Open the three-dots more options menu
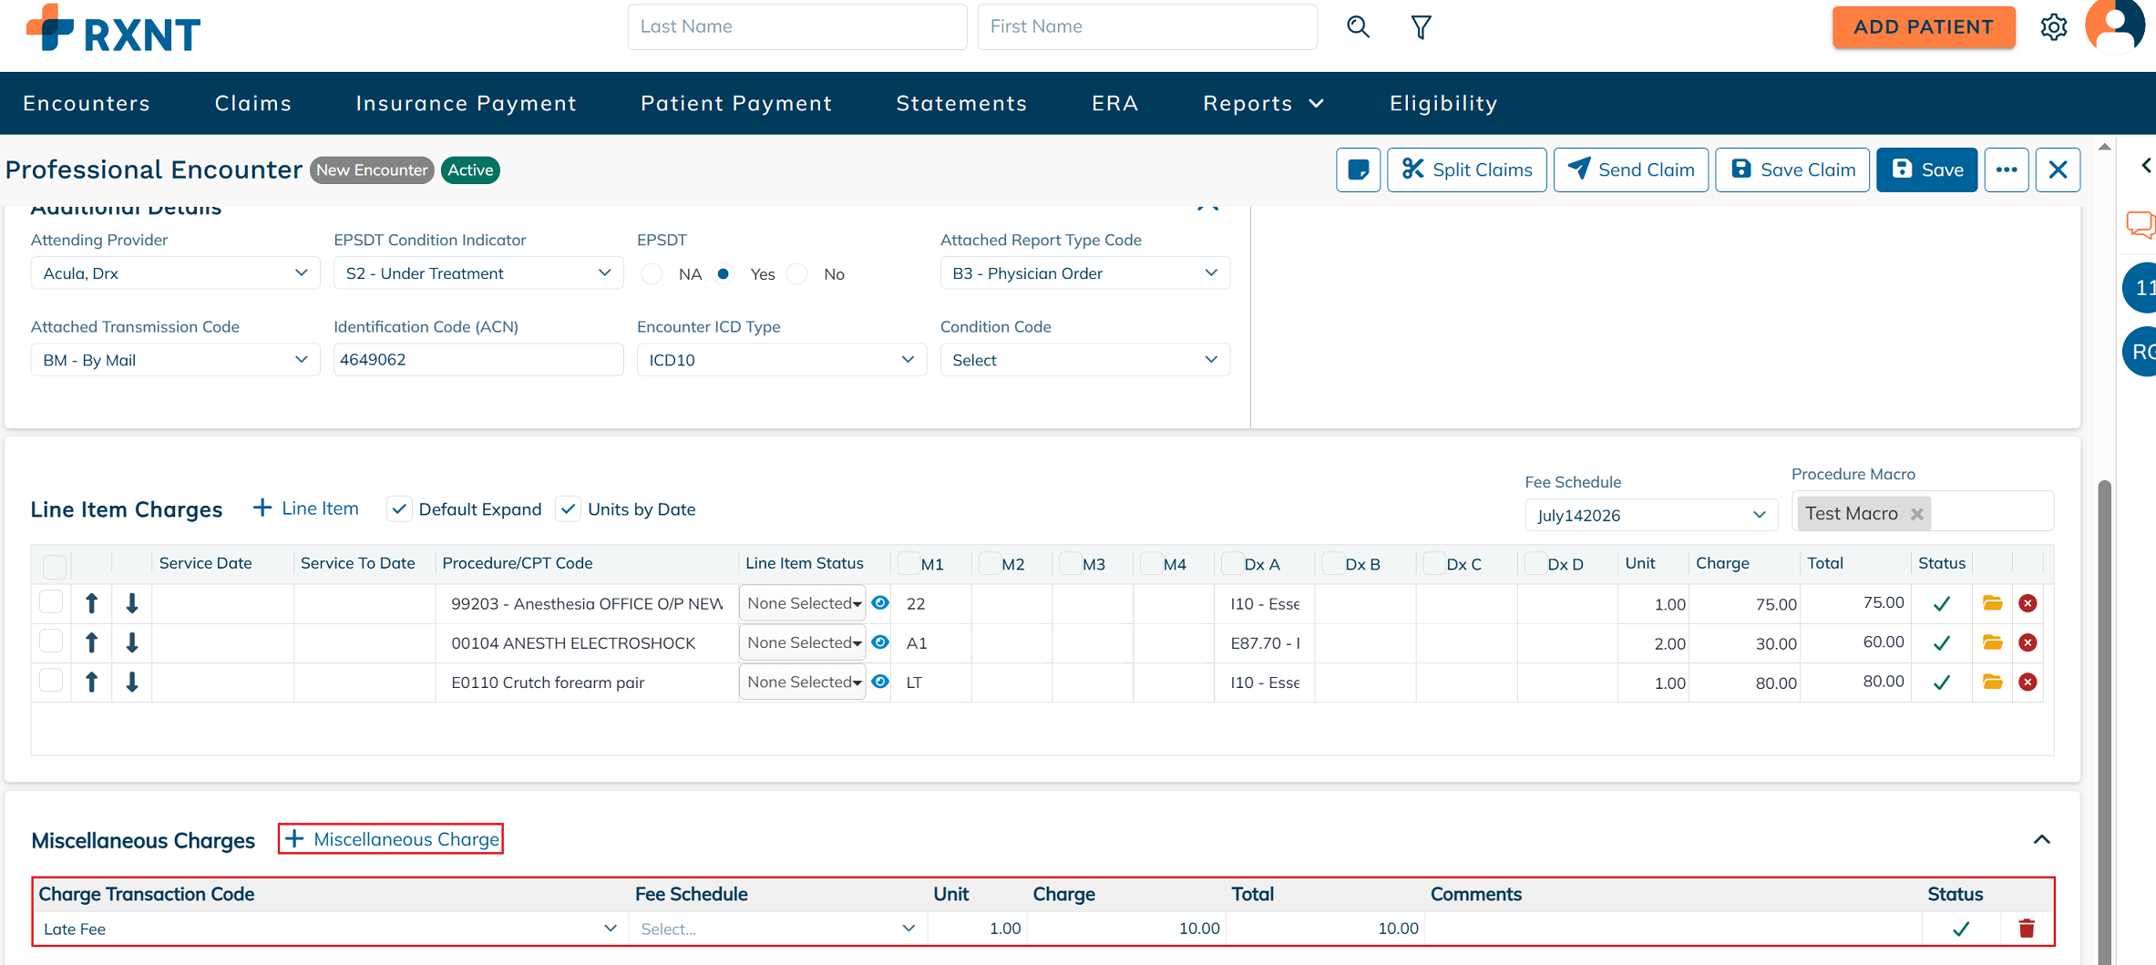 point(2007,169)
